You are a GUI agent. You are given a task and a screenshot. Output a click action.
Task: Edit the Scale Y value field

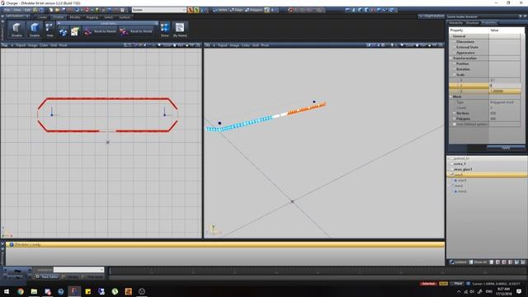click(505, 86)
